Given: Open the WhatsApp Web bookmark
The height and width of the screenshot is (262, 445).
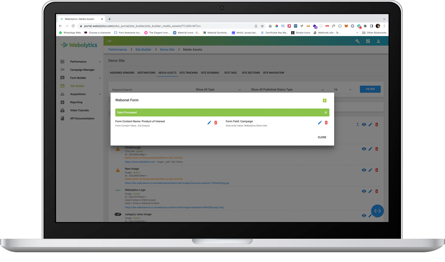Looking at the screenshot, I should pos(70,33).
